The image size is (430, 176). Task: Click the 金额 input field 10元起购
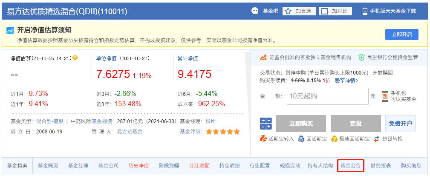tap(327, 96)
